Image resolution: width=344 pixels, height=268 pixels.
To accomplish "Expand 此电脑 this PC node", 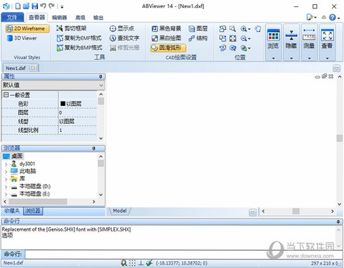I will tap(6, 172).
